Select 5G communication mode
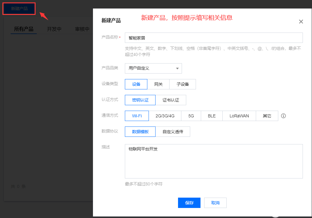The width and height of the screenshot is (312, 218). pos(191,116)
